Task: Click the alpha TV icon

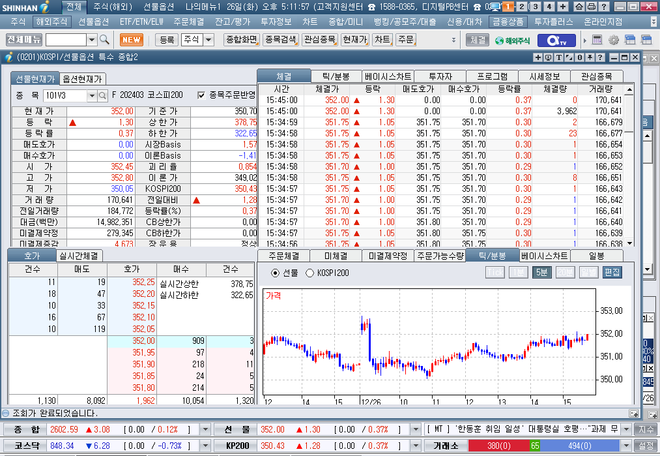Action: tap(556, 40)
